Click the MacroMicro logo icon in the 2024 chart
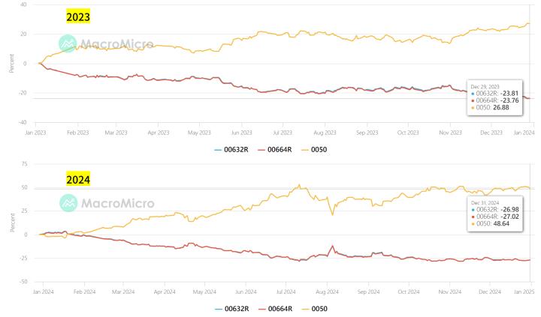Viewport: 541px width, 317px height. tap(68, 202)
